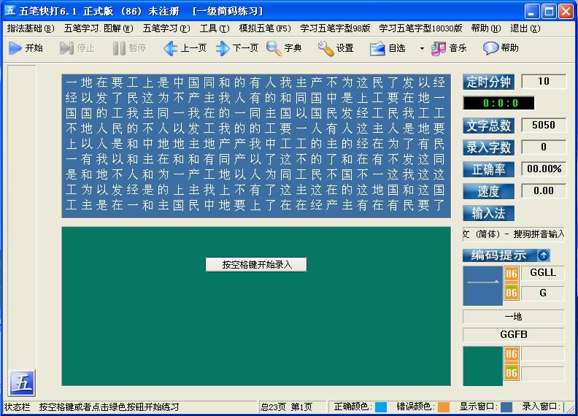The height and width of the screenshot is (416, 578).
Task: Click the blue up-arrow on 编码提示
Action: point(543,255)
